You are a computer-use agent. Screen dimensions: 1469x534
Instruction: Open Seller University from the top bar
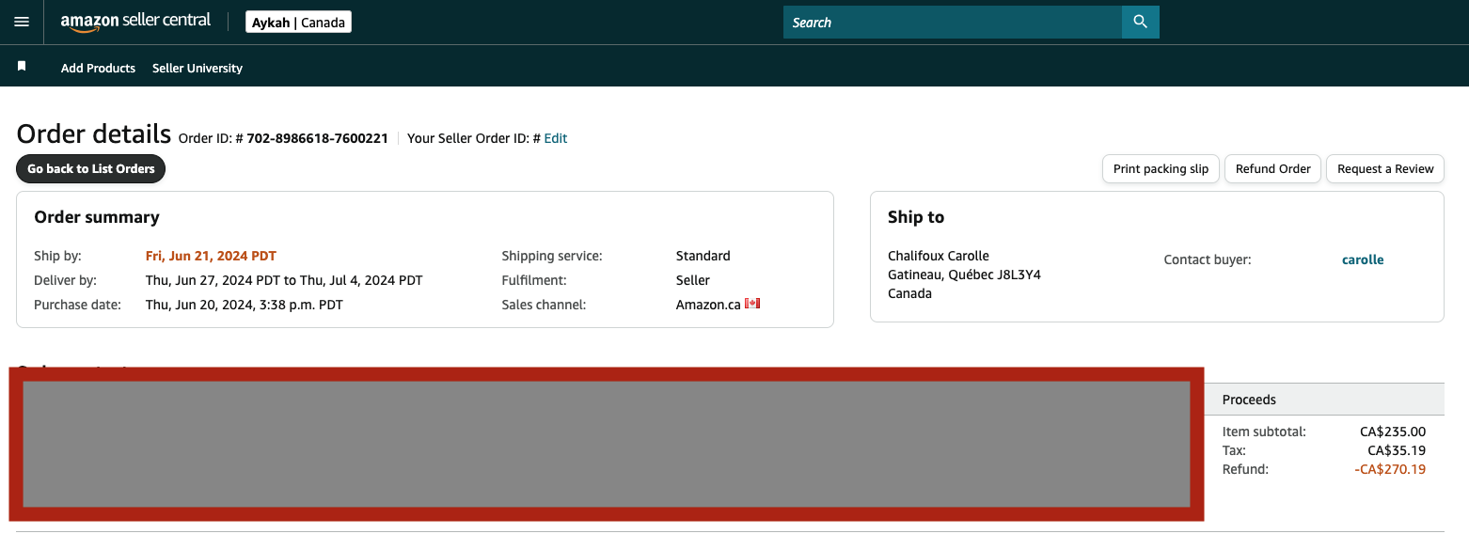pyautogui.click(x=197, y=68)
